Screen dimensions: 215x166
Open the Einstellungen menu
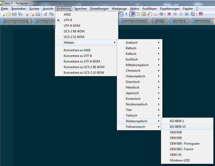coord(99,9)
